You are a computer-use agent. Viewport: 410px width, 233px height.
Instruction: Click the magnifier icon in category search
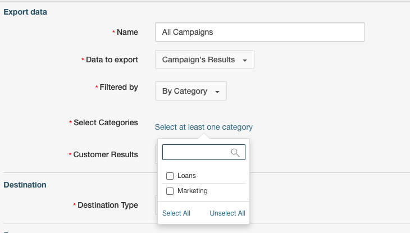(235, 153)
